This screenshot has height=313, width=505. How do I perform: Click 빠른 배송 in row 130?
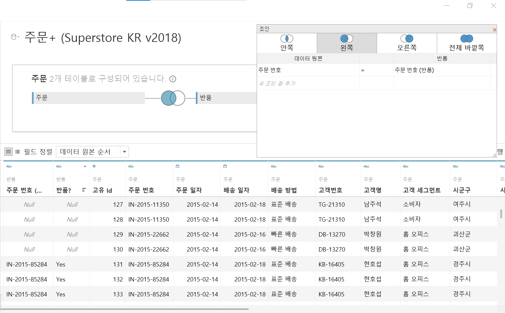284,249
